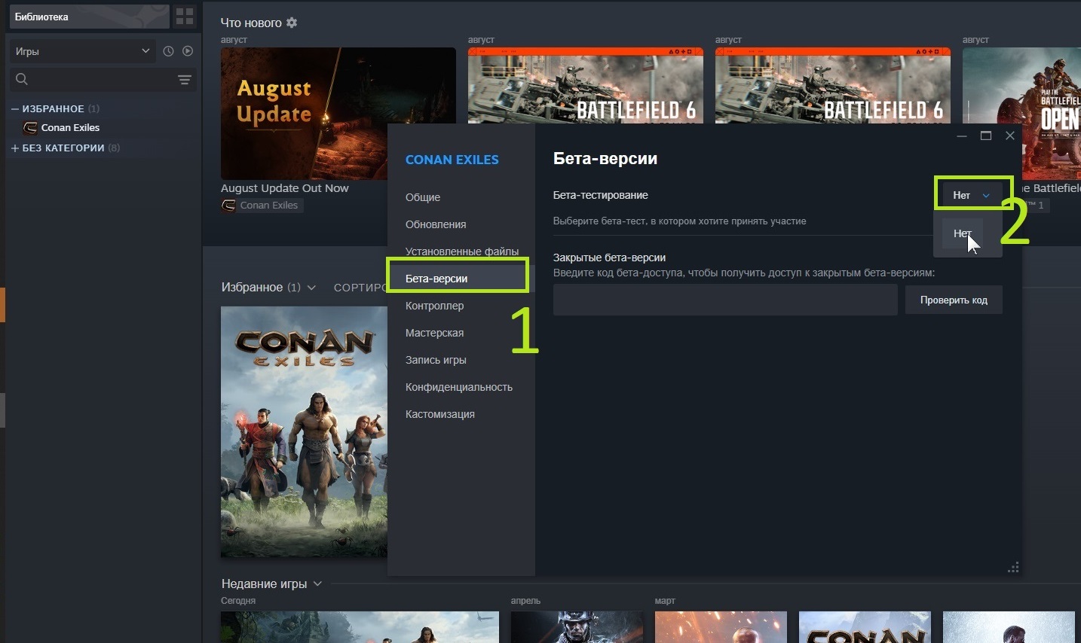Click Conan Exiles icon in favorites list
The width and height of the screenshot is (1081, 643).
click(x=30, y=127)
